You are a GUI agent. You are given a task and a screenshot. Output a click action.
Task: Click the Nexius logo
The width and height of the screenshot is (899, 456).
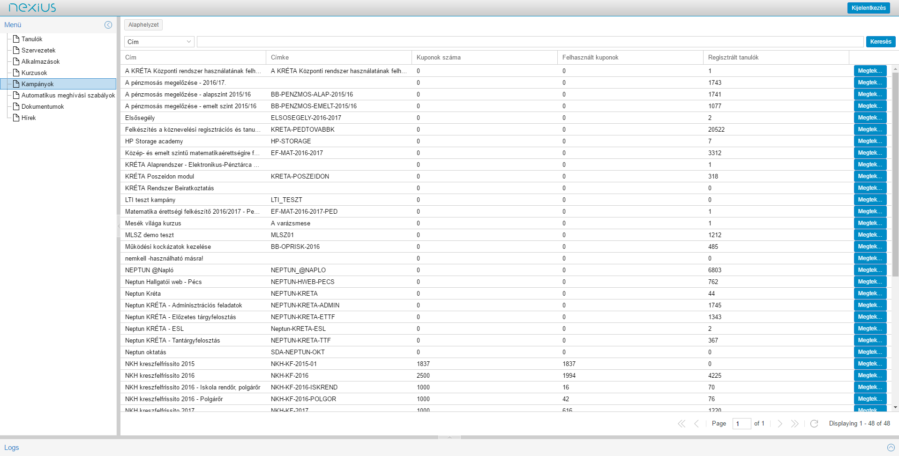tap(32, 7)
